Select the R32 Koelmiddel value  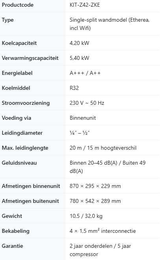pyautogui.click(x=74, y=88)
